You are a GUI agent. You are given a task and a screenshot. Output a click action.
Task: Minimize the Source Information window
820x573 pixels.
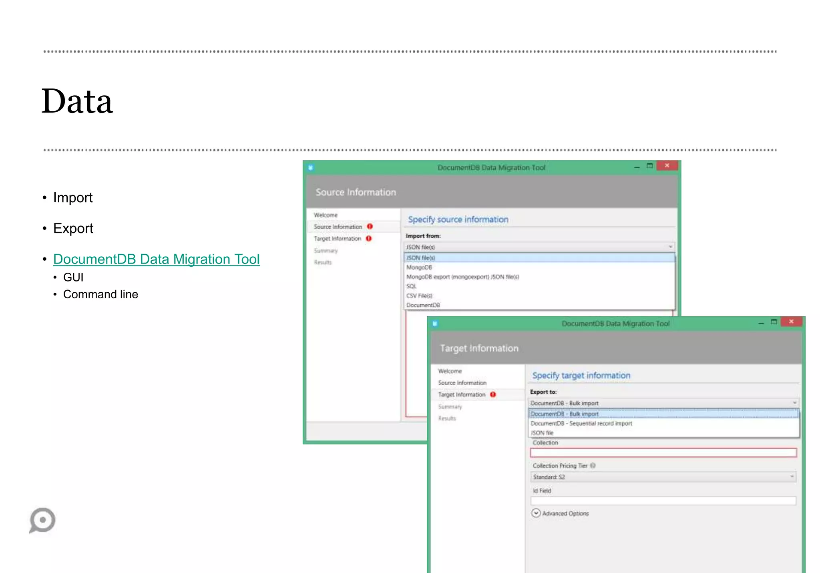(637, 167)
